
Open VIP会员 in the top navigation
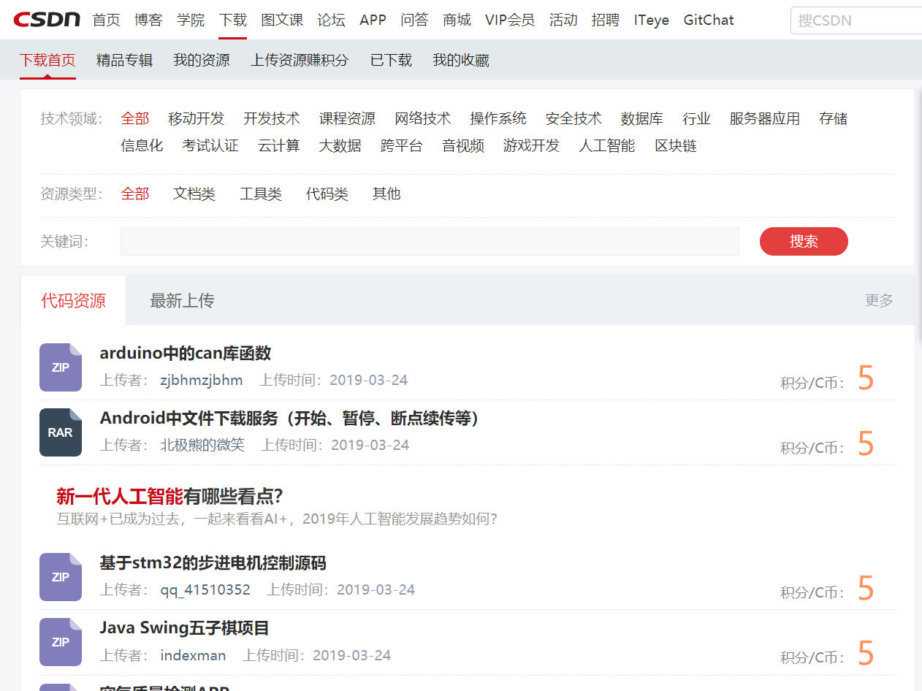tap(509, 20)
